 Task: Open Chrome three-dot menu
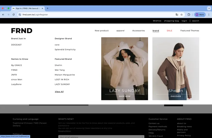pyautogui.click(x=209, y=14)
